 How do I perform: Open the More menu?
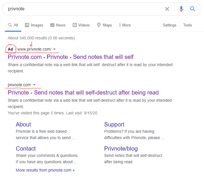click(x=125, y=25)
